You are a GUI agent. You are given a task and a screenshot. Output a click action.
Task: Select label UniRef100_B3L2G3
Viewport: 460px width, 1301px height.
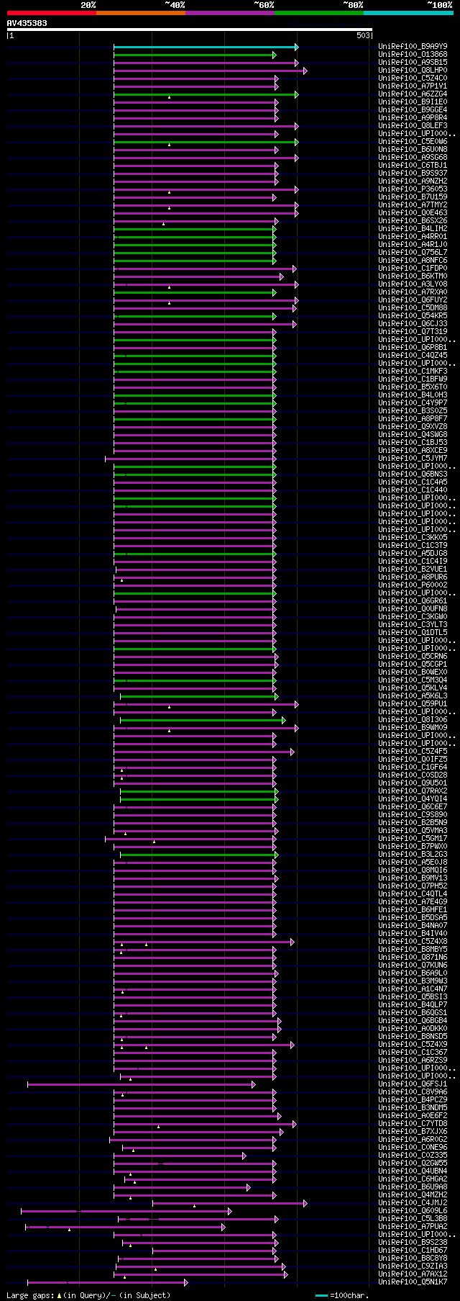pos(413,855)
